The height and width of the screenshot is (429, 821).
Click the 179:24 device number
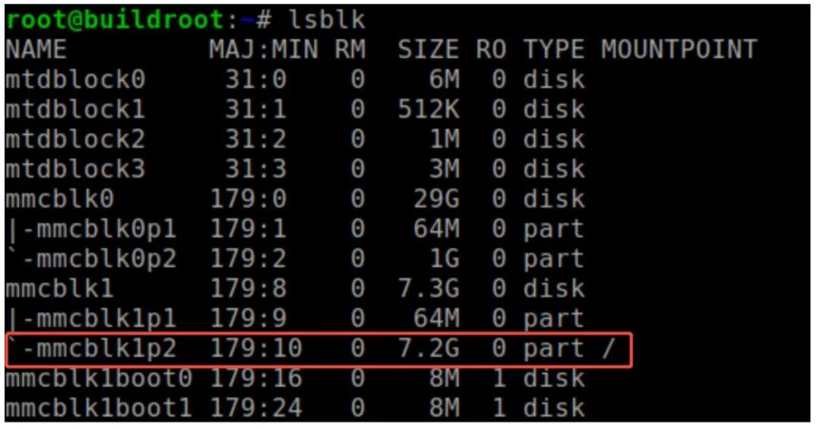pyautogui.click(x=256, y=408)
